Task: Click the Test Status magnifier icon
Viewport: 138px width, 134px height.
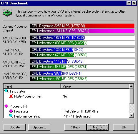Action: coord(6,91)
